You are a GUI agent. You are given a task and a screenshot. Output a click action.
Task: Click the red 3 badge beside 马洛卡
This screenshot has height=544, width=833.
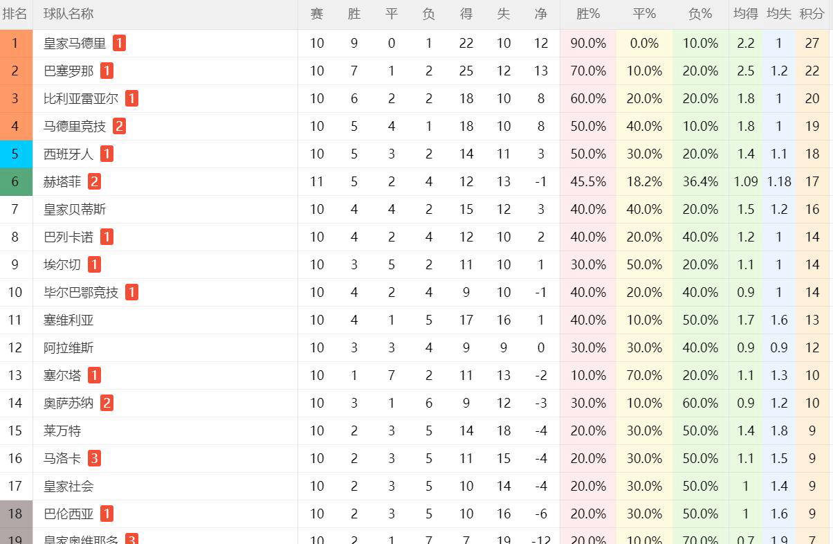point(94,458)
